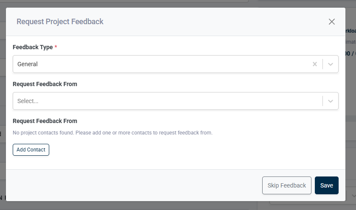The height and width of the screenshot is (210, 356).
Task: Click the General value text
Action: pos(28,64)
